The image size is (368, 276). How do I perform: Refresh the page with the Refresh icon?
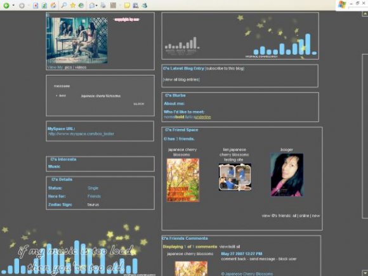click(44, 5)
